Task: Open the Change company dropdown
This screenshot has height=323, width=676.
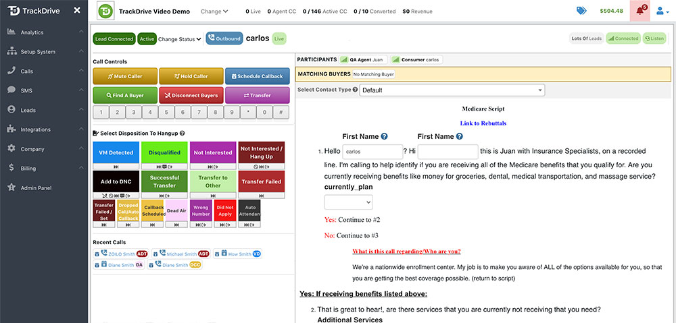Action: pyautogui.click(x=214, y=11)
